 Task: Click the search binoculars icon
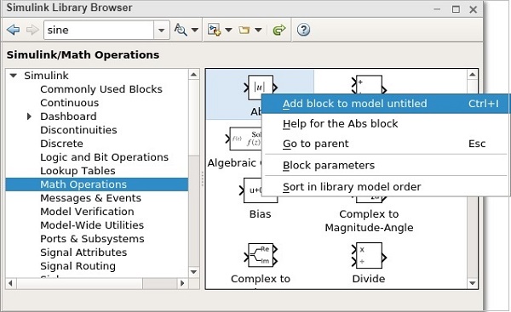(x=181, y=30)
